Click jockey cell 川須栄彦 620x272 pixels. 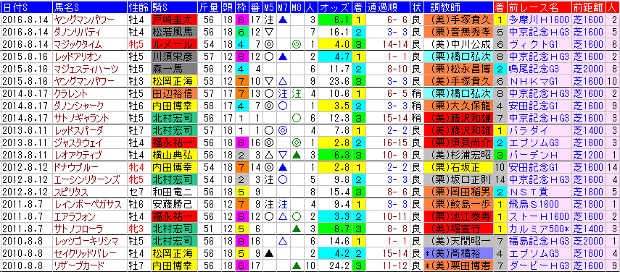[x=174, y=56]
